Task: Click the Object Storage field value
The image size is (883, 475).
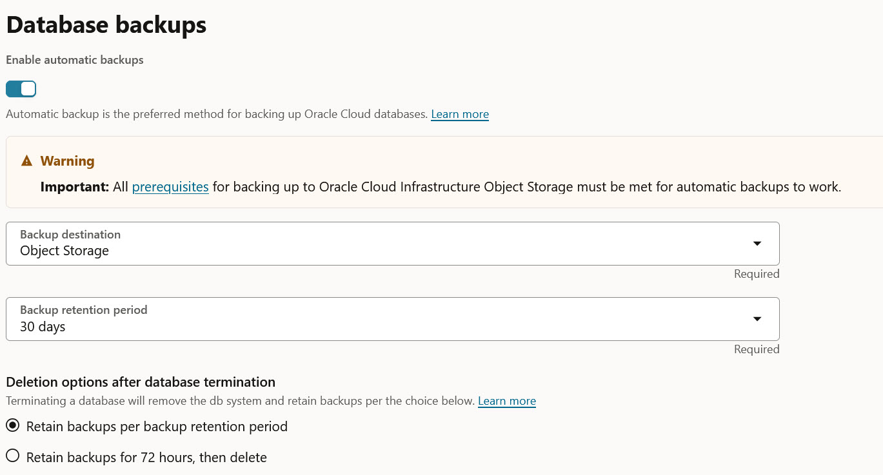Action: pos(63,251)
